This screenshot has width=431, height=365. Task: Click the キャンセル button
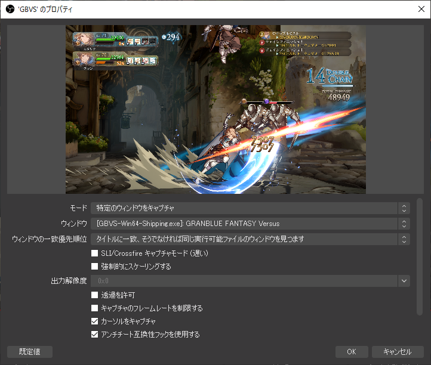click(x=398, y=352)
